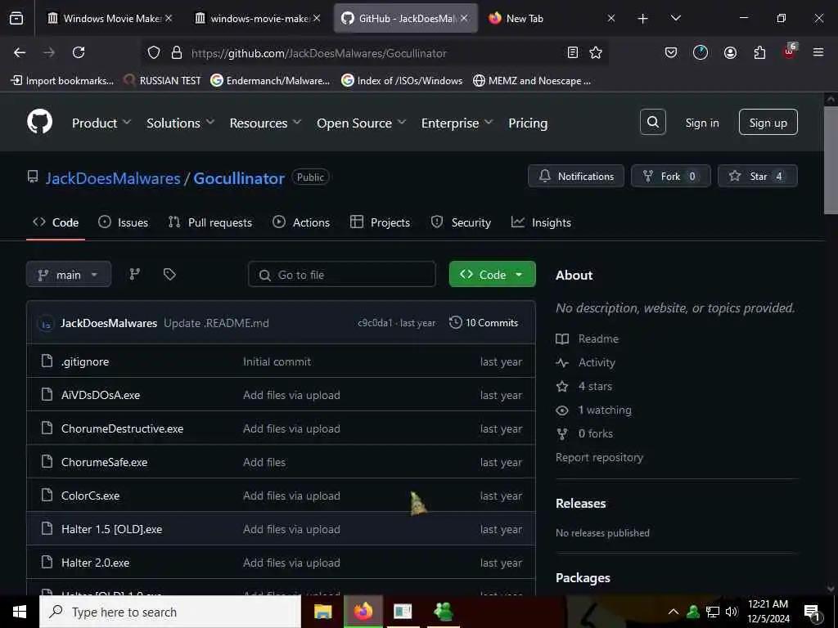Open File Explorer from taskbar
Screen dimensions: 838x628
[322, 612]
